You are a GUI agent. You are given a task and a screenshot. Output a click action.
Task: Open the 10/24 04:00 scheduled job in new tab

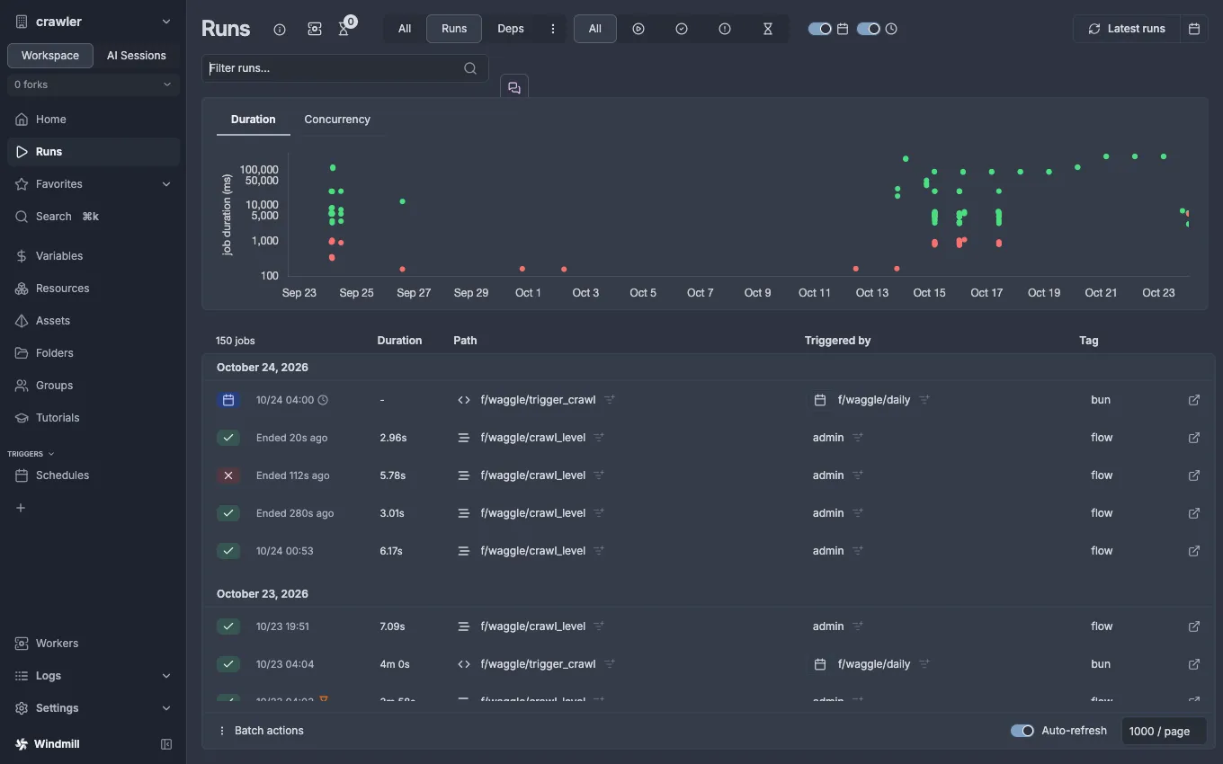[x=1194, y=400]
